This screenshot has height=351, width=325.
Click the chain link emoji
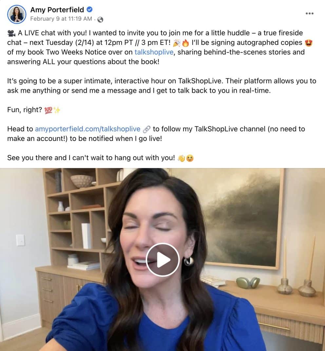pyautogui.click(x=146, y=129)
